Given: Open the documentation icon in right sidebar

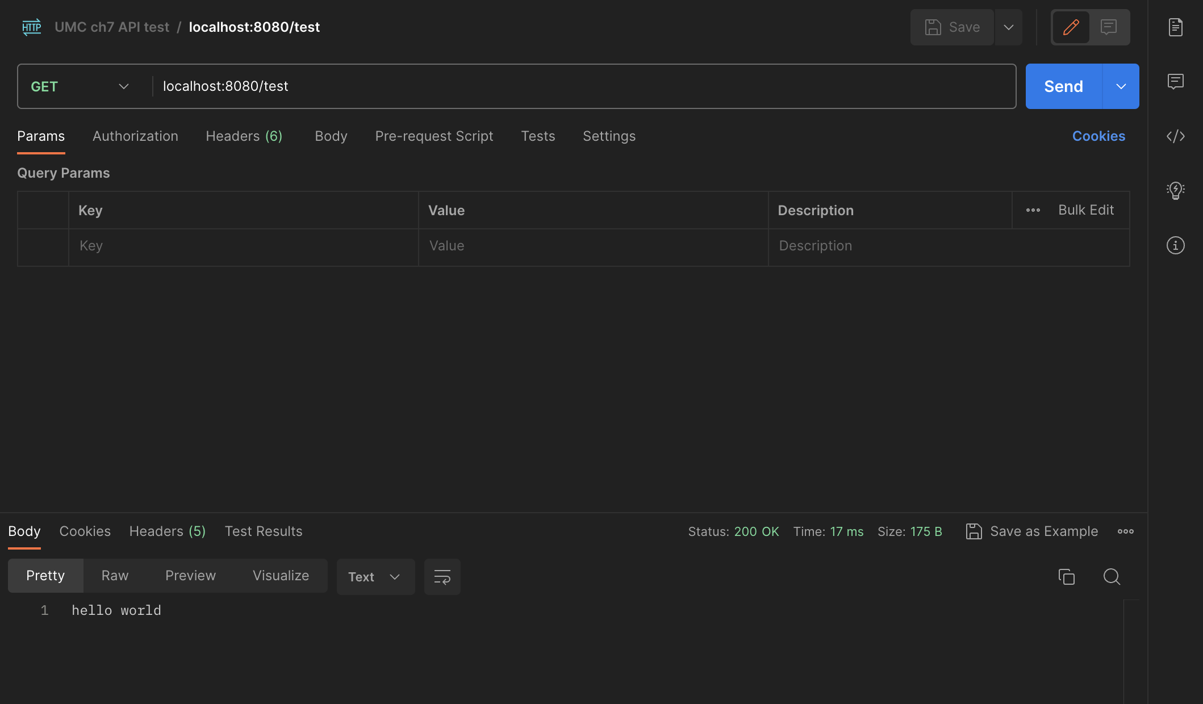Looking at the screenshot, I should [1175, 27].
